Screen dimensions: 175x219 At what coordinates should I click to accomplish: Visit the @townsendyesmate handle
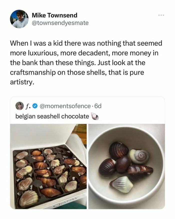[60, 23]
